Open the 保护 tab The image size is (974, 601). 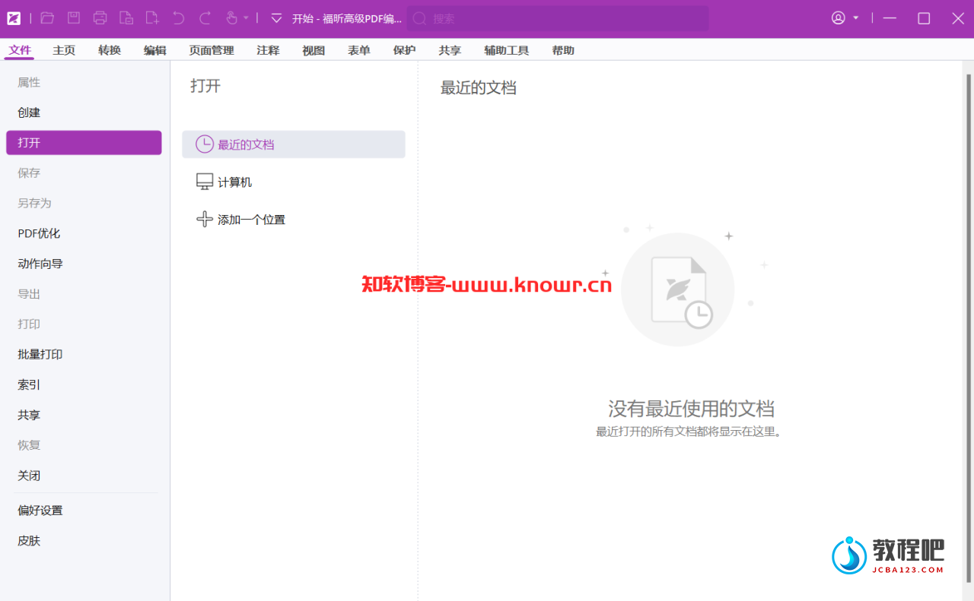pos(405,50)
